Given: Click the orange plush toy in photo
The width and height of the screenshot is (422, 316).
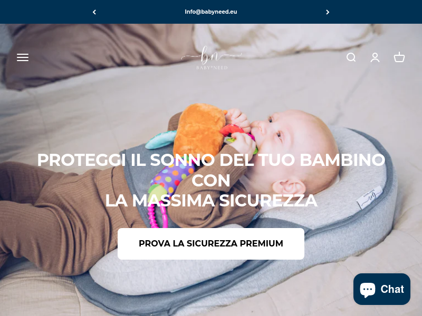Looking at the screenshot, I should point(199,130).
